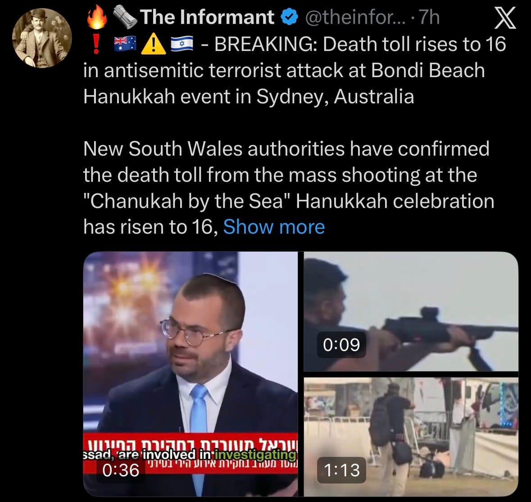The width and height of the screenshot is (531, 502).
Task: Click the yellow warning sign emoji
Action: tap(154, 45)
